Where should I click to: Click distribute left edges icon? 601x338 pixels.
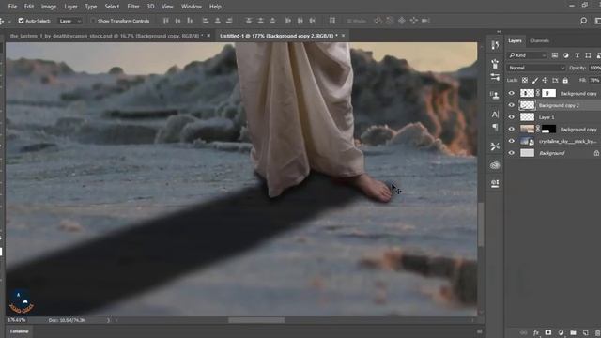(x=288, y=21)
